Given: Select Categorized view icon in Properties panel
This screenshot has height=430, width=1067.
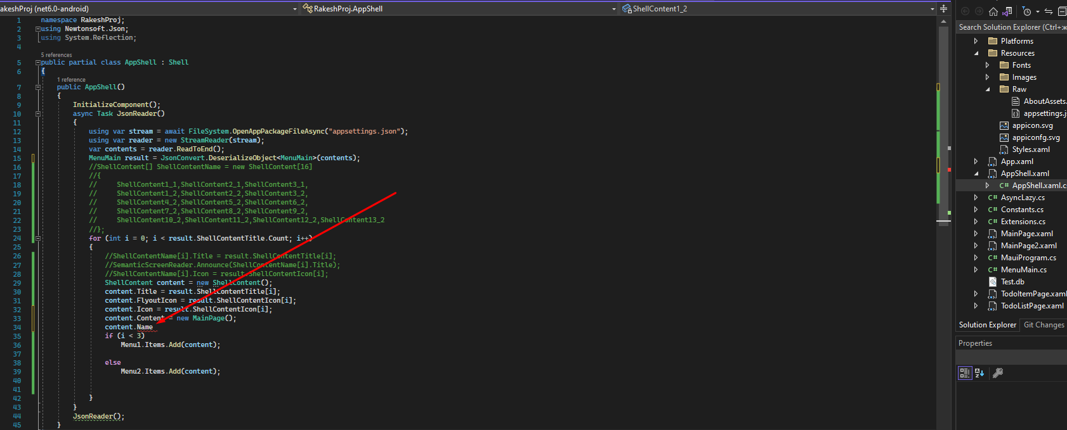Looking at the screenshot, I should coord(965,373).
